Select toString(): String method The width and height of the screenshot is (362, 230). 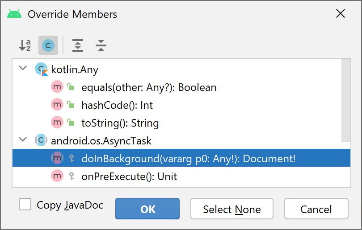coord(120,123)
